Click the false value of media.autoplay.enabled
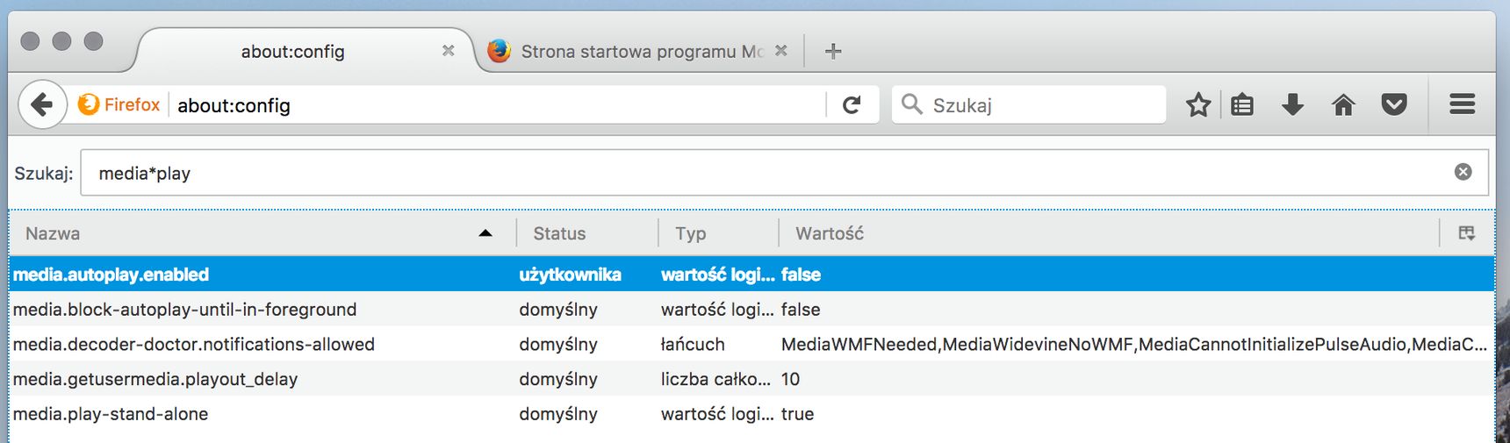Image resolution: width=1510 pixels, height=443 pixels. pos(801,275)
